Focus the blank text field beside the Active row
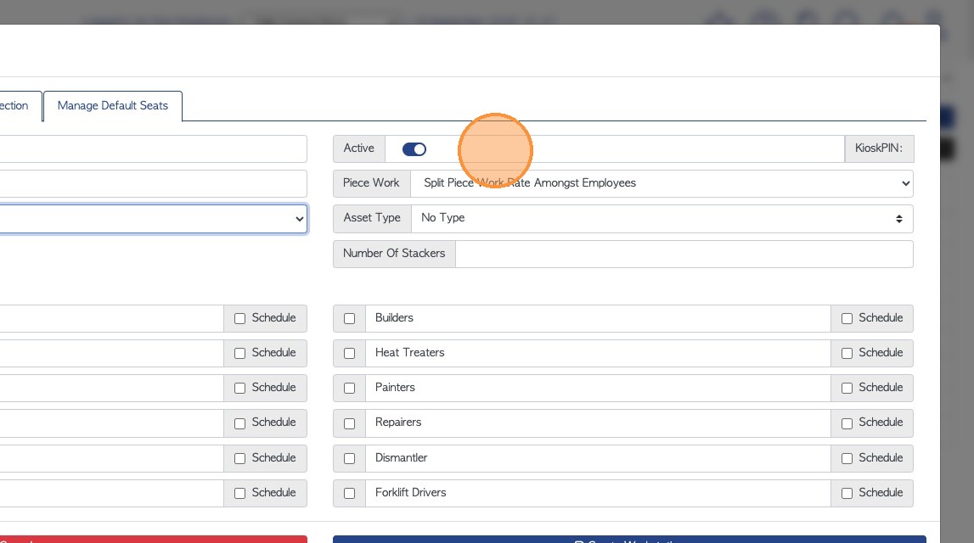 coord(153,149)
